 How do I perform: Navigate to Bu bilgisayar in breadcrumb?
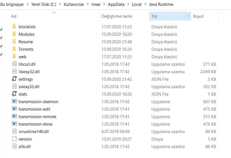(12, 4)
